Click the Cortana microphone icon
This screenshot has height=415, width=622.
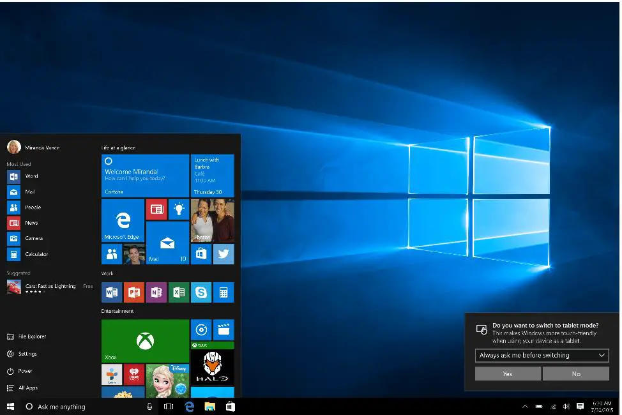149,407
